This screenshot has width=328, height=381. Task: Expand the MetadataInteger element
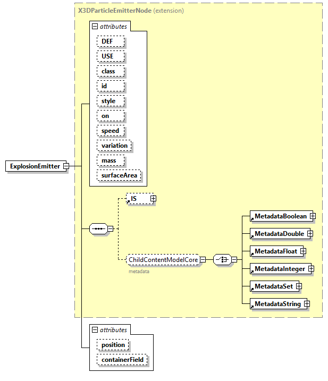311,269
